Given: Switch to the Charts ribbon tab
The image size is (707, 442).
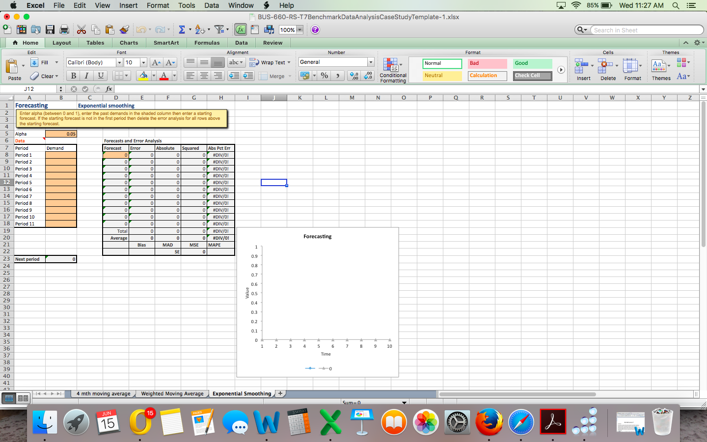Looking at the screenshot, I should 129,43.
